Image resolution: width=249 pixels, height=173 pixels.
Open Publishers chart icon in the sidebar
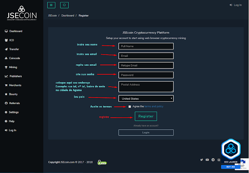tap(6, 76)
